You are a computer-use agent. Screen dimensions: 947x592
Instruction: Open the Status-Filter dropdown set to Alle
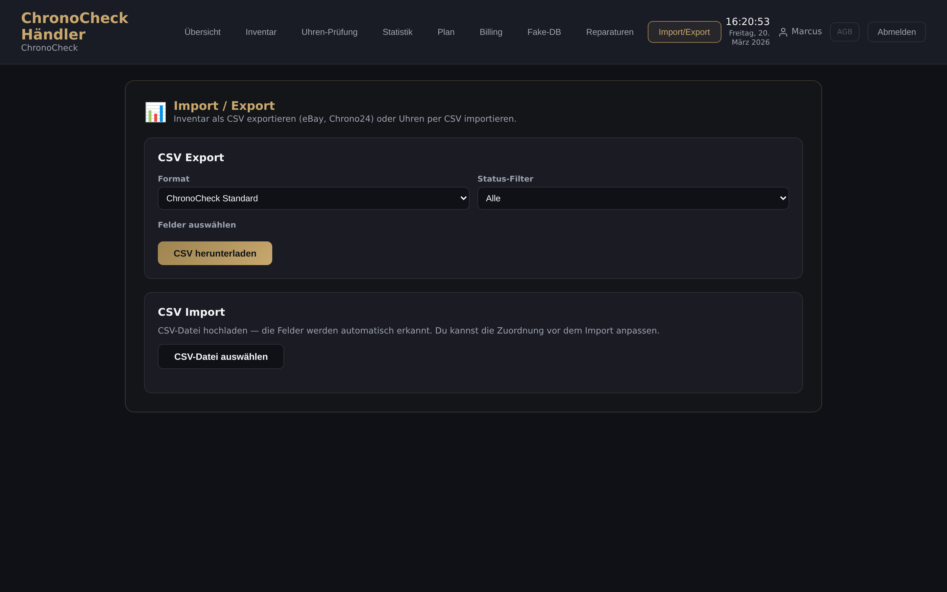(x=632, y=198)
